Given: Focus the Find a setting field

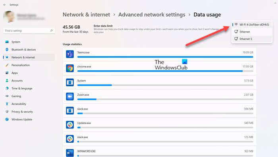Looking at the screenshot, I should pyautogui.click(x=29, y=31).
